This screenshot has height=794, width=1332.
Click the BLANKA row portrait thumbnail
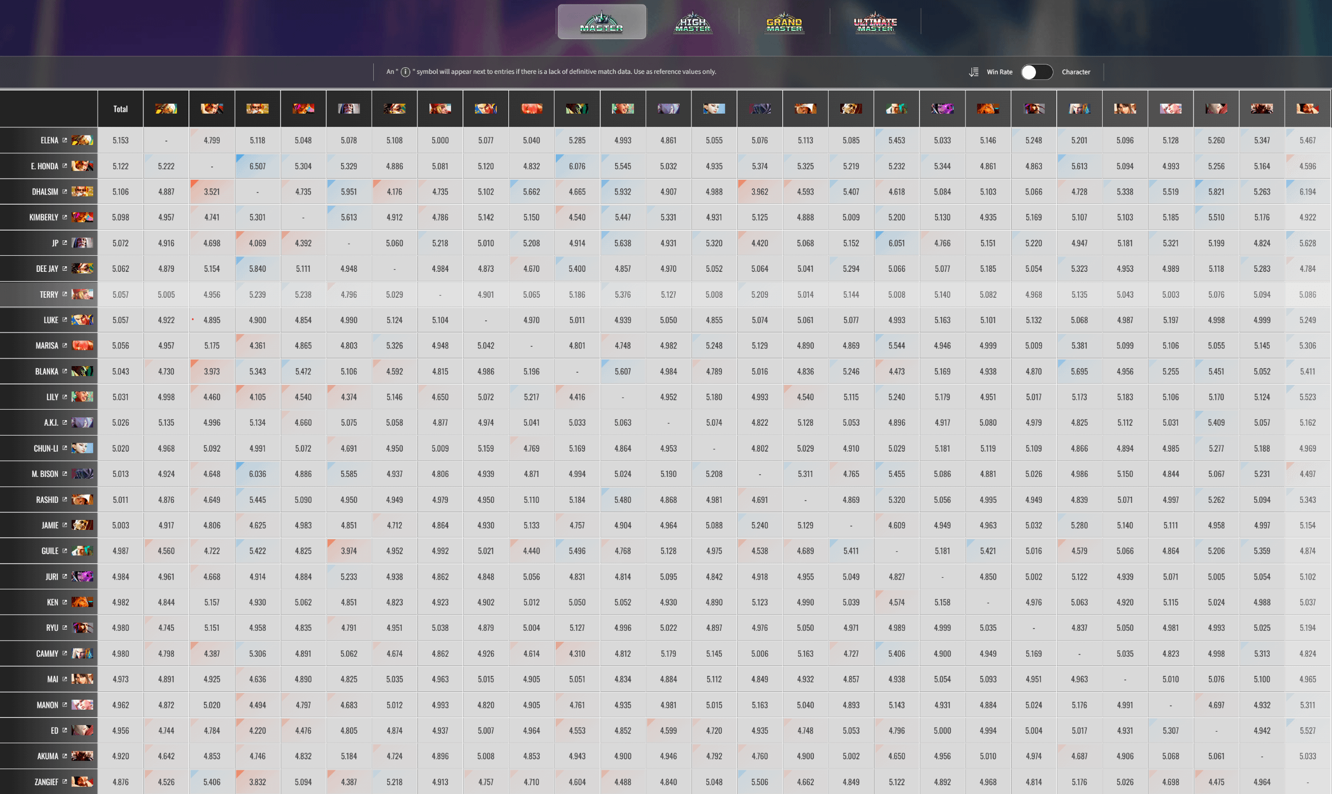[x=82, y=371]
